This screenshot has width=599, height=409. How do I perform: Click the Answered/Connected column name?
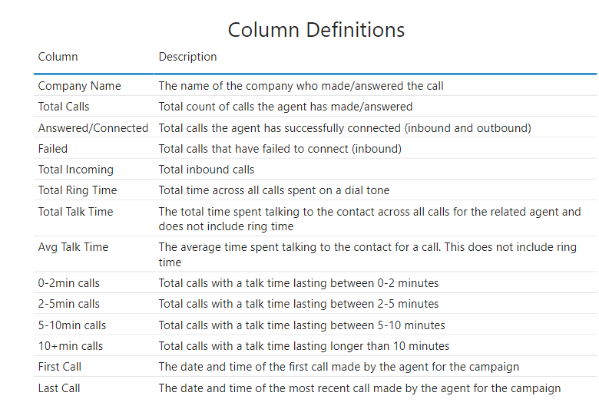[x=93, y=128]
